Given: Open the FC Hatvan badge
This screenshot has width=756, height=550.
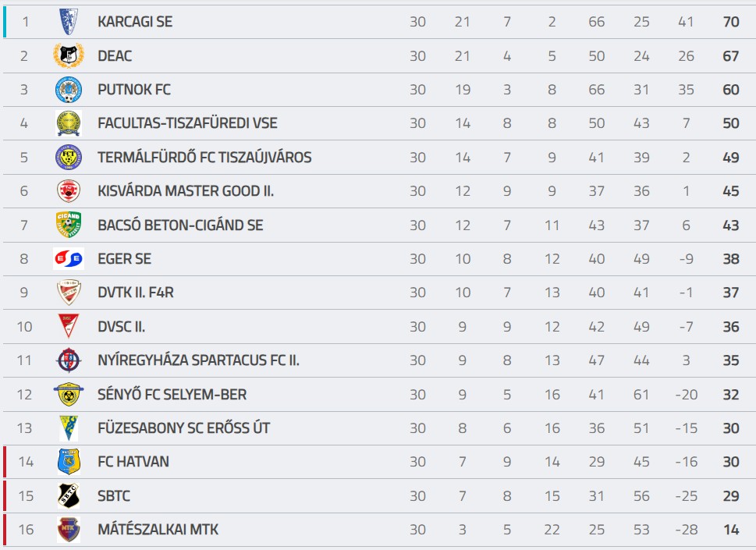Looking at the screenshot, I should pos(69,462).
